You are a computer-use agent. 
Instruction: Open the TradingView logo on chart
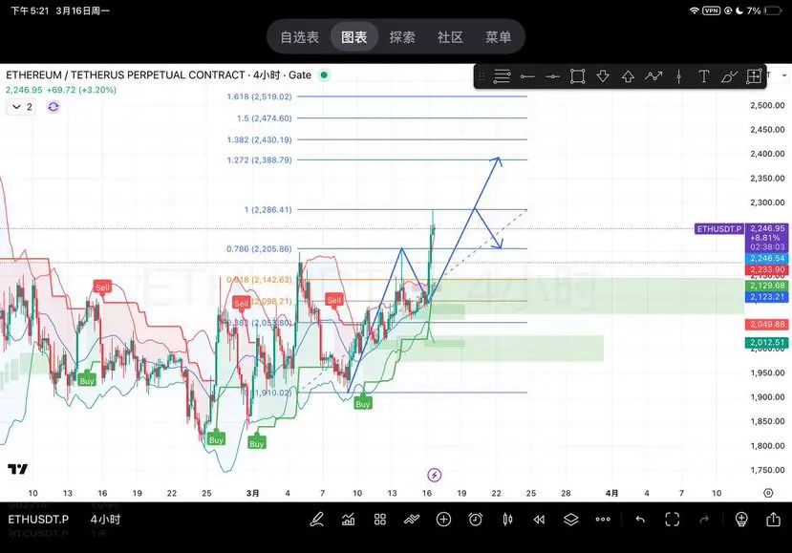click(18, 469)
